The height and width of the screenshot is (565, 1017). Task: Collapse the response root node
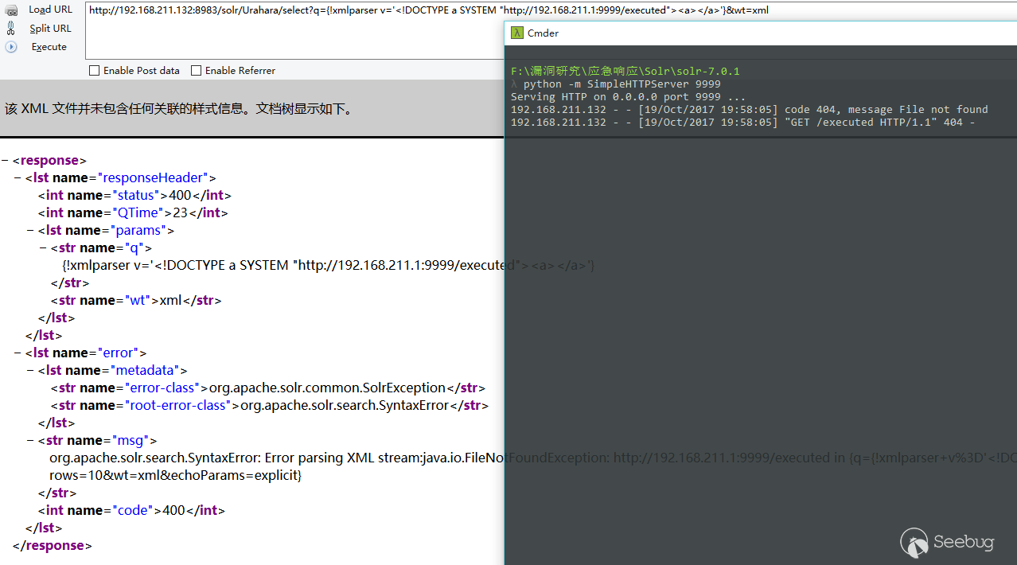point(5,161)
